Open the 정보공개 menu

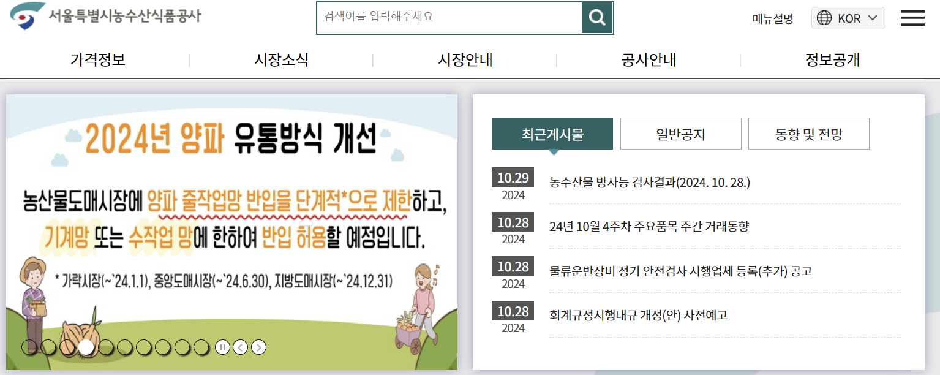pyautogui.click(x=833, y=60)
